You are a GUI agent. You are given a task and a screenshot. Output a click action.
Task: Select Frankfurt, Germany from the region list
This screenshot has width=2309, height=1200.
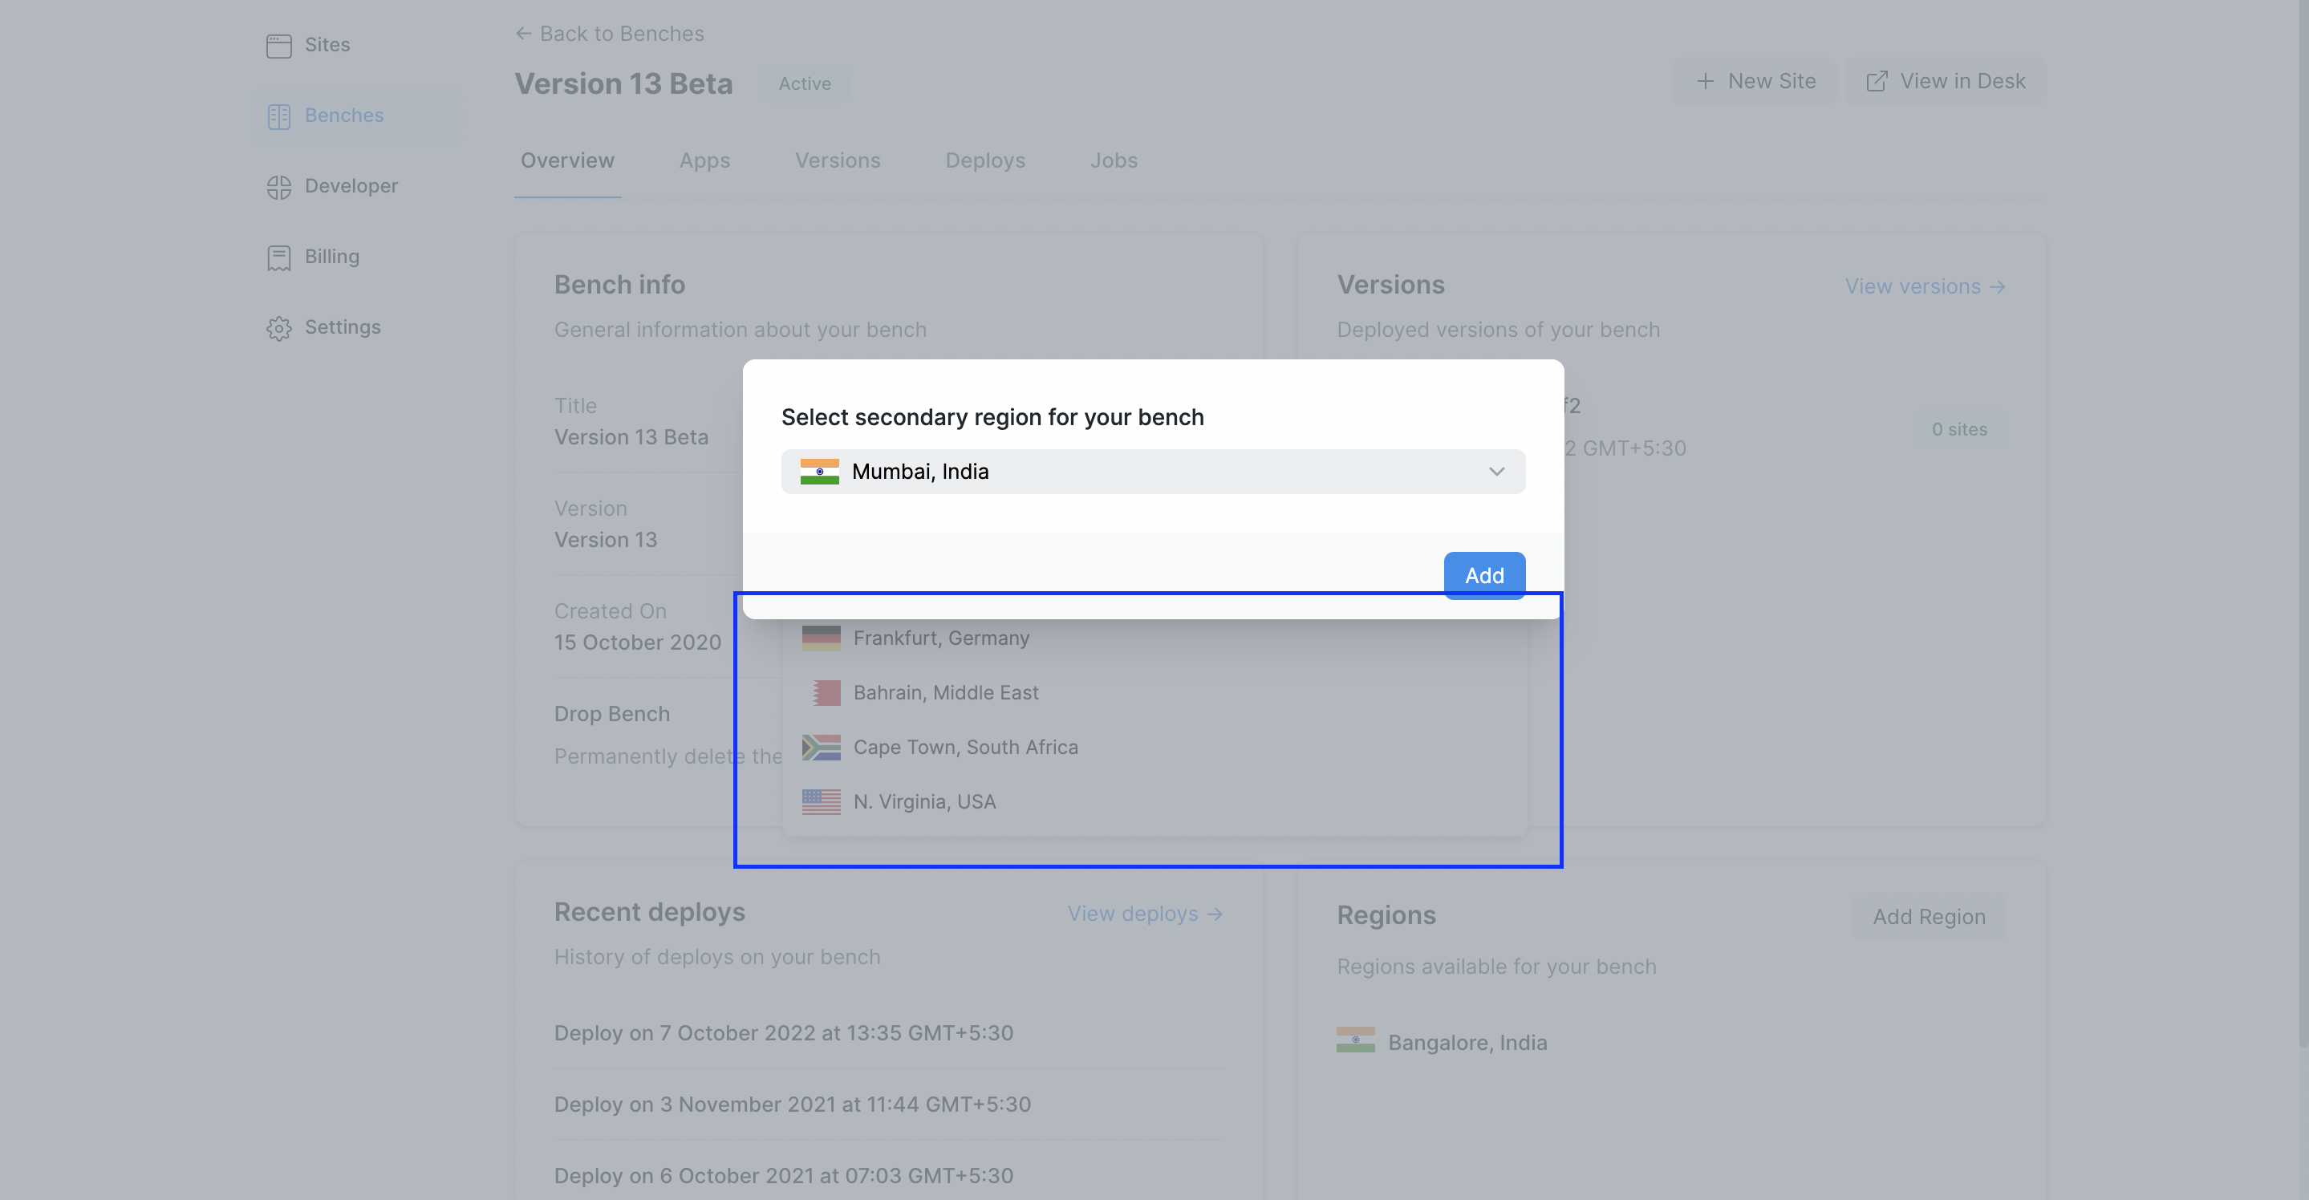[940, 638]
